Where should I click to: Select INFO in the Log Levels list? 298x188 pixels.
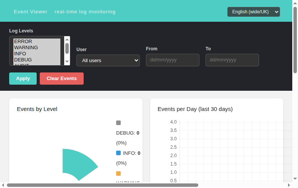click(37, 53)
